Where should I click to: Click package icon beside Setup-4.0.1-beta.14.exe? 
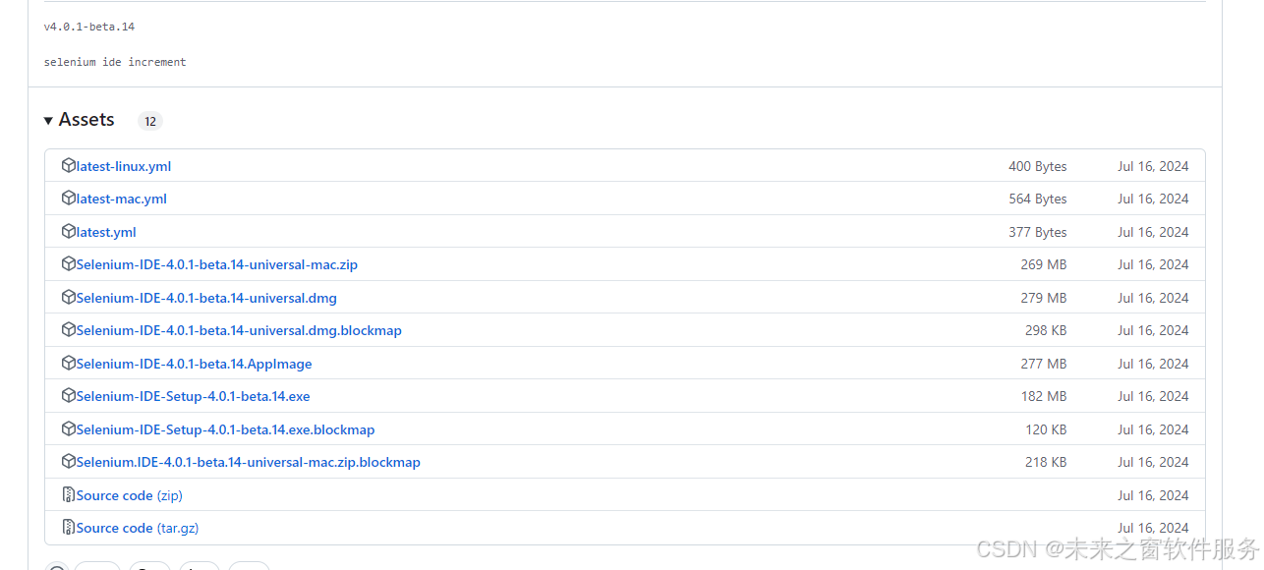[69, 395]
